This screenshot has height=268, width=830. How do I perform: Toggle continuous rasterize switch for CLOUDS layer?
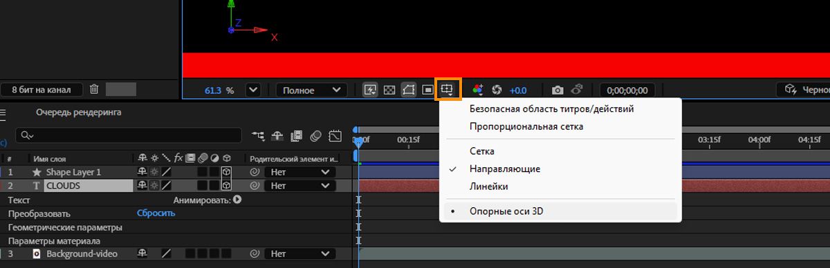[154, 186]
